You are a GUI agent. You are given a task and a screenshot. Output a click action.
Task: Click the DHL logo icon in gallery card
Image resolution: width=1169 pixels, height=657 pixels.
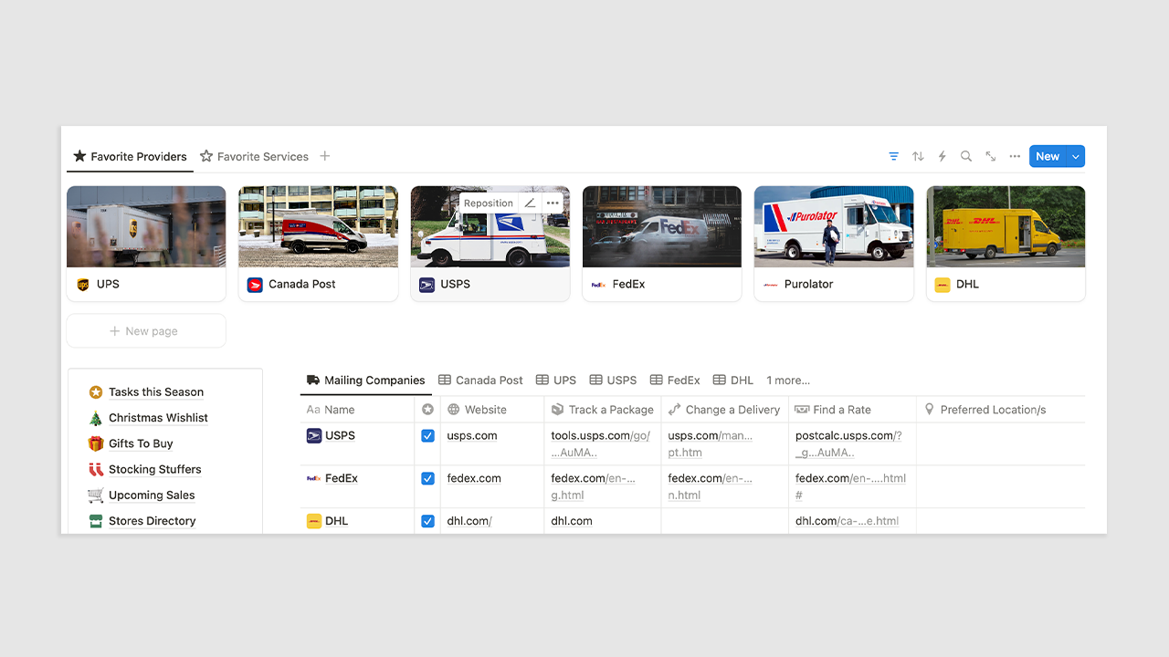coord(943,285)
